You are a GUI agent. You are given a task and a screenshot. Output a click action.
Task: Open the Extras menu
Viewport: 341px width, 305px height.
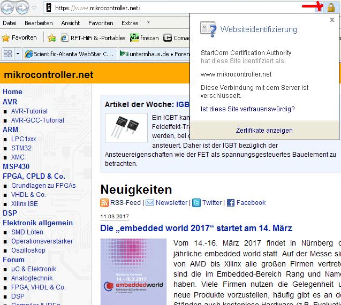[130, 23]
